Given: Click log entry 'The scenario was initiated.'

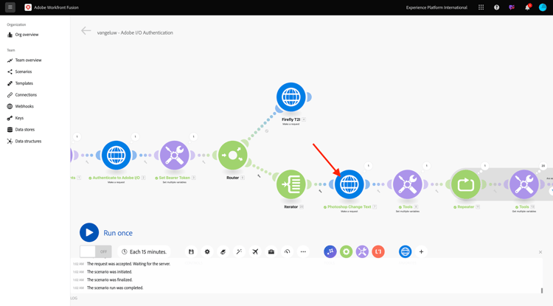Looking at the screenshot, I should coord(109,272).
